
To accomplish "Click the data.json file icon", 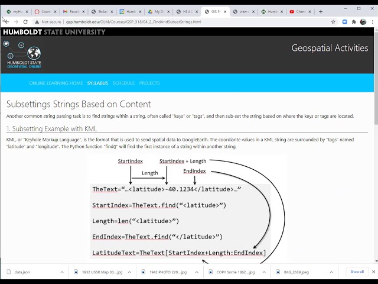I will pos(9,272).
